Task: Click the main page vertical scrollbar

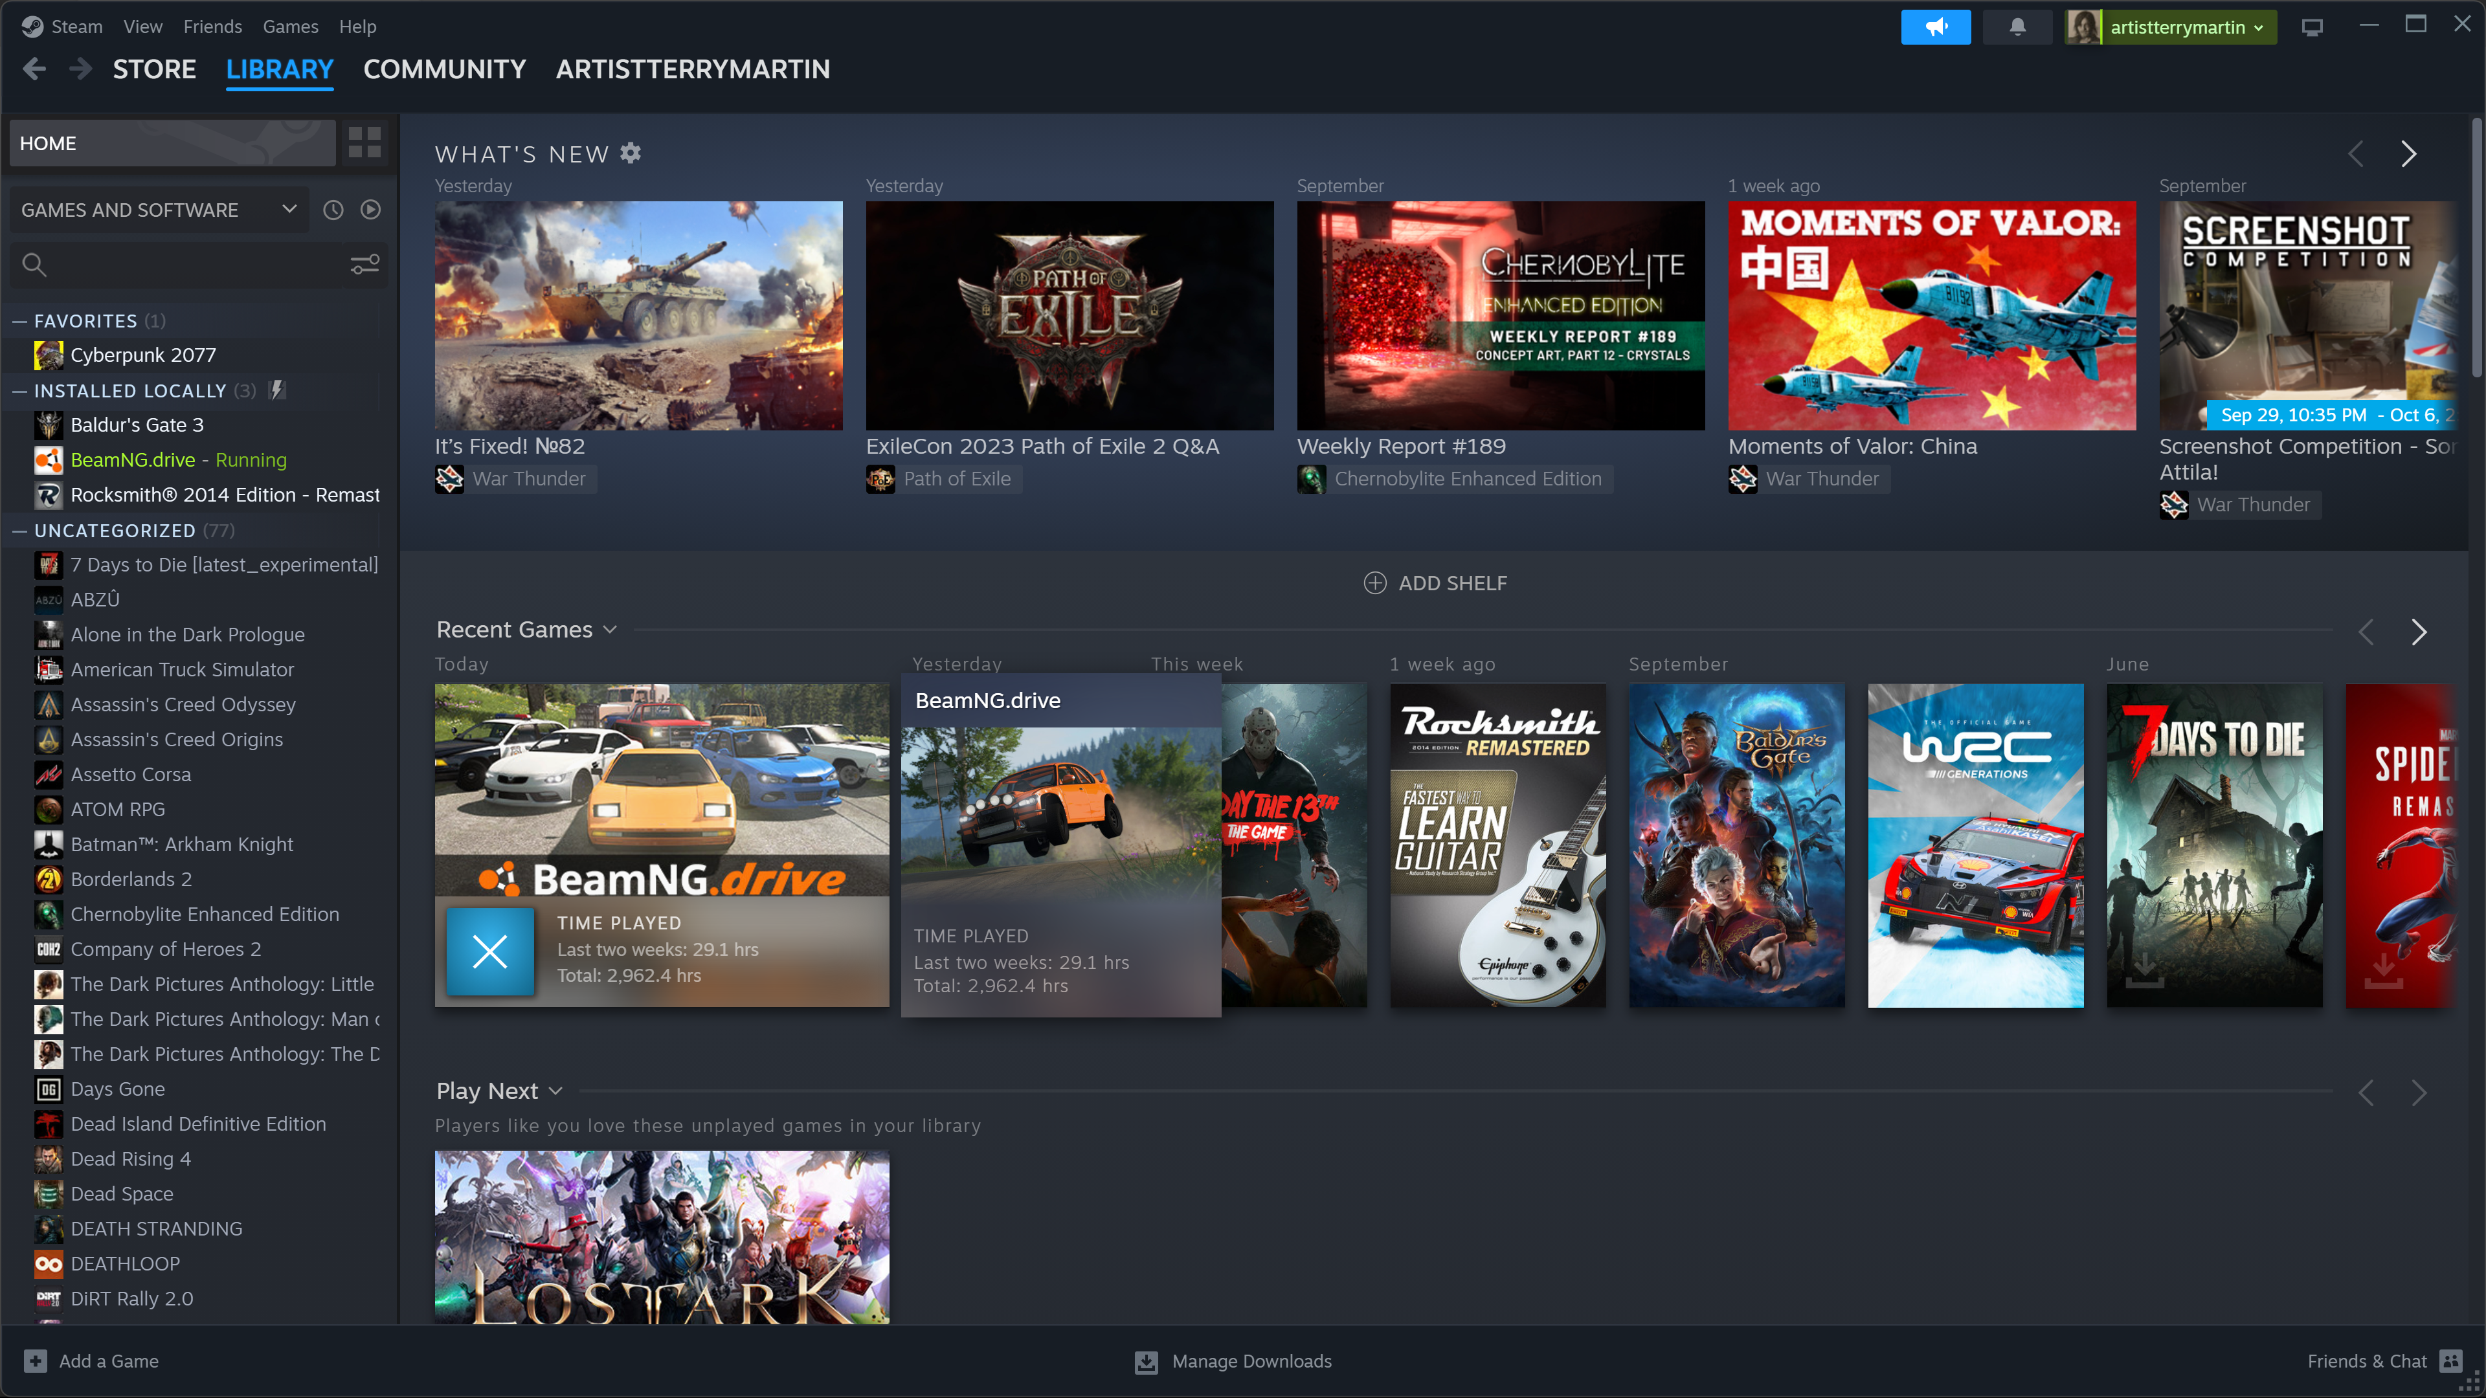Action: point(2476,249)
